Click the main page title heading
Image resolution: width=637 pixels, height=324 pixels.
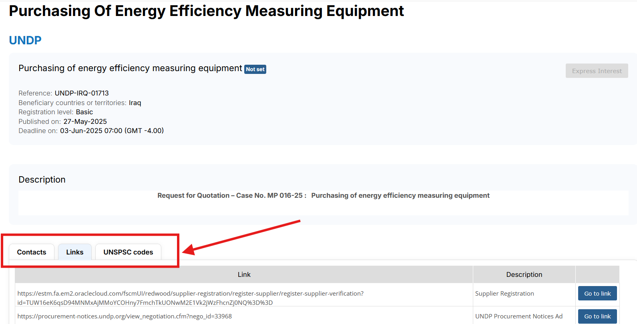[x=207, y=11]
